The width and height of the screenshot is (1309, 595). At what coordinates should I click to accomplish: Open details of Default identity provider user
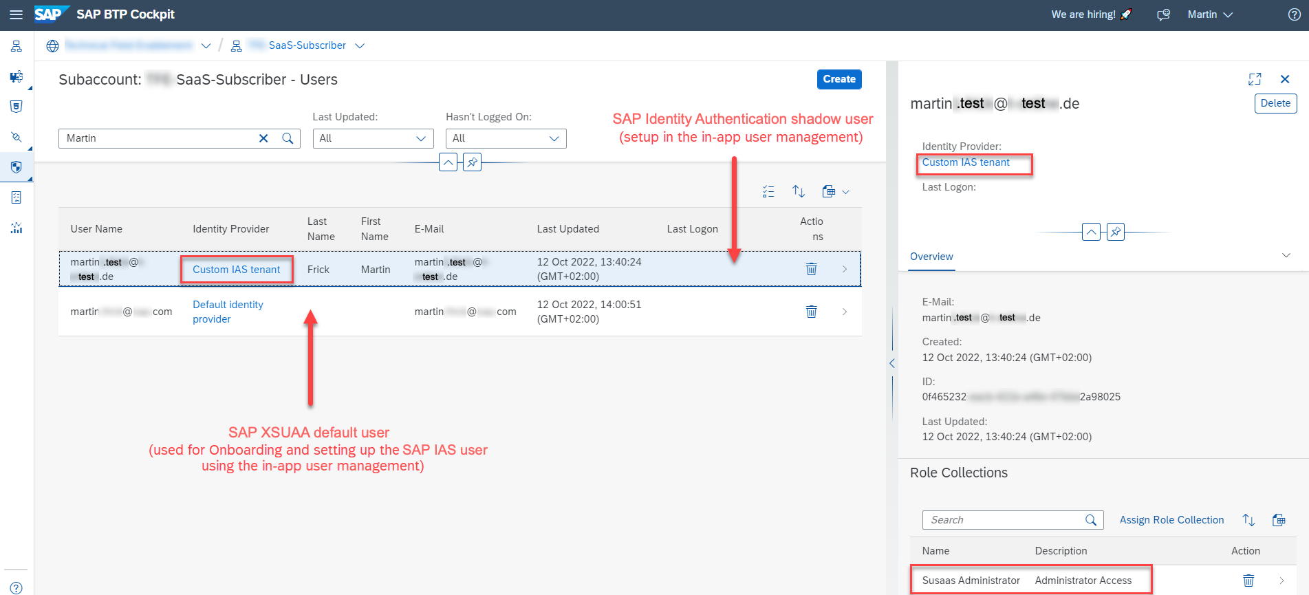pyautogui.click(x=845, y=312)
